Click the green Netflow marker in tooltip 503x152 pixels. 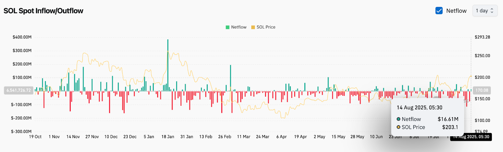(398, 119)
